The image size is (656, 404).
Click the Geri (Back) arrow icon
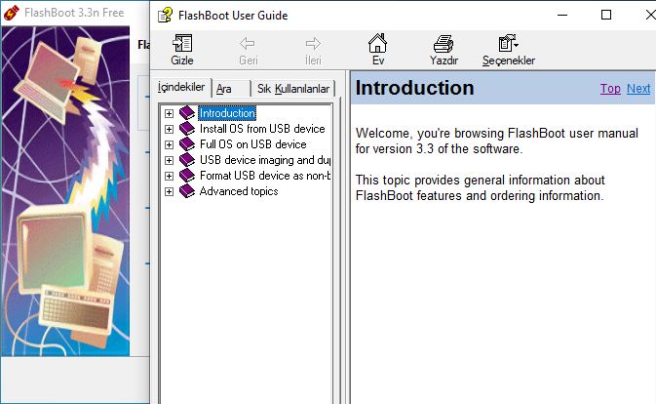(248, 44)
